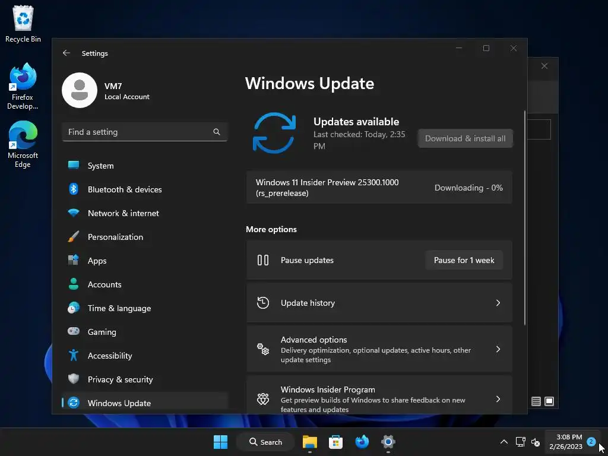Select list view icon in background window

click(x=536, y=401)
